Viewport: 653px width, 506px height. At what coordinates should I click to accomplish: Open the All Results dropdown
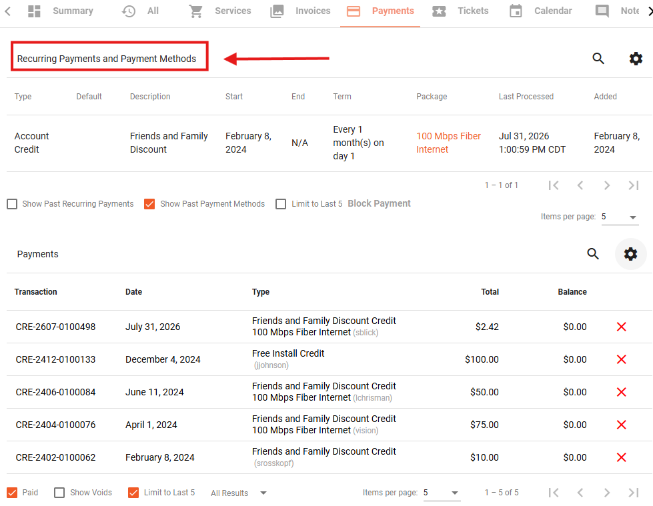pyautogui.click(x=238, y=493)
